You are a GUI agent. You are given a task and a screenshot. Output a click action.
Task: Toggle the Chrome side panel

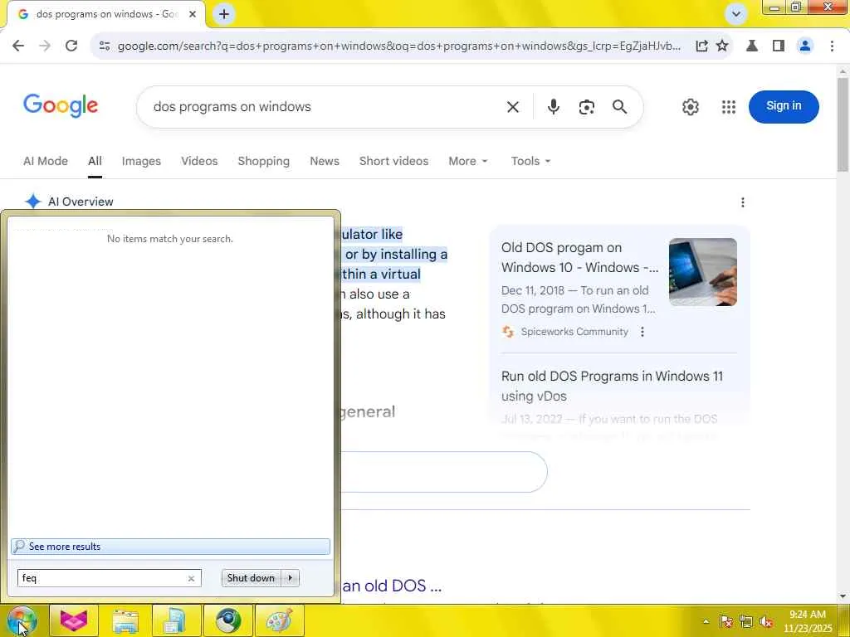pyautogui.click(x=779, y=46)
